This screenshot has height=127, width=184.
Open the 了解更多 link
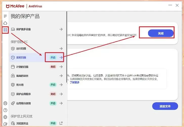pos(75,83)
